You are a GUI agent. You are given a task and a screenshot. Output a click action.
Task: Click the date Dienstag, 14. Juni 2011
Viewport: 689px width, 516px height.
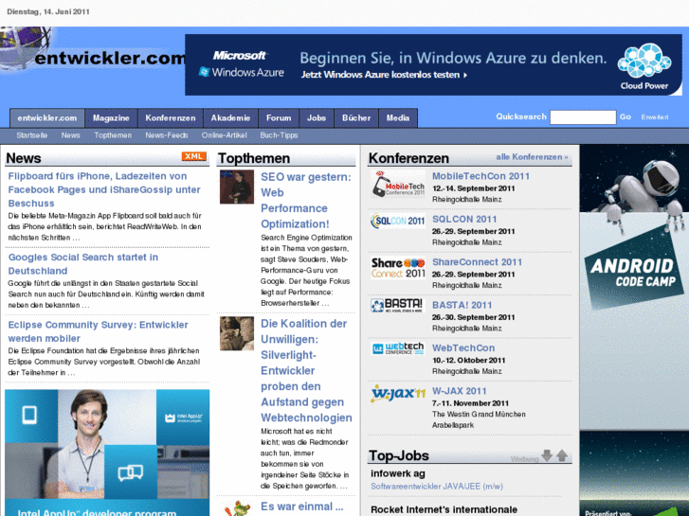[48, 12]
